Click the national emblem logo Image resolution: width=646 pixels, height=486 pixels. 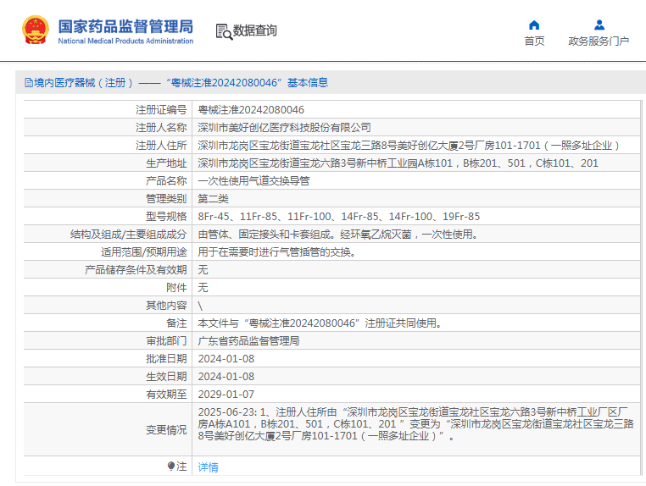pos(36,30)
